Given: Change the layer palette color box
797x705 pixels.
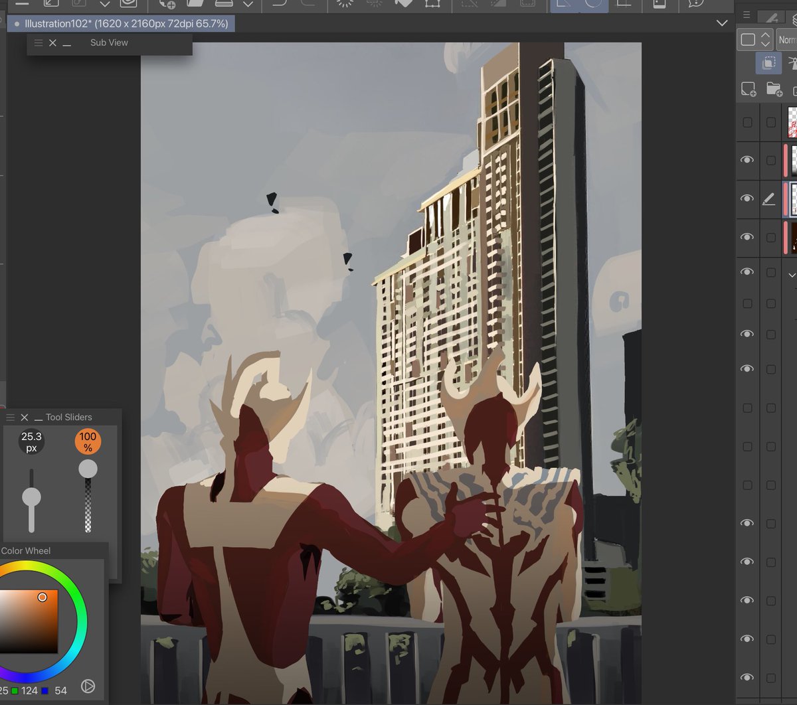Looking at the screenshot, I should pos(749,39).
